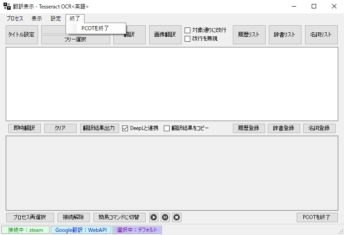Viewport: 344px width, 235px height.
Task: Click プロセス再選択 button
Action: click(30, 217)
